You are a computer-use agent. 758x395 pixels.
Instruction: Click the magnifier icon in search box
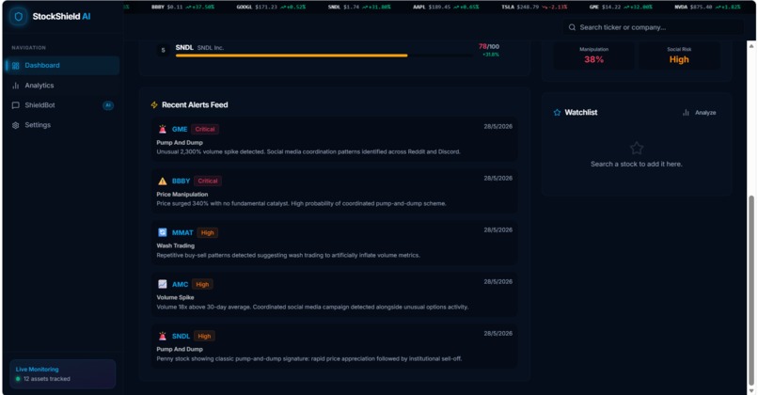(572, 27)
